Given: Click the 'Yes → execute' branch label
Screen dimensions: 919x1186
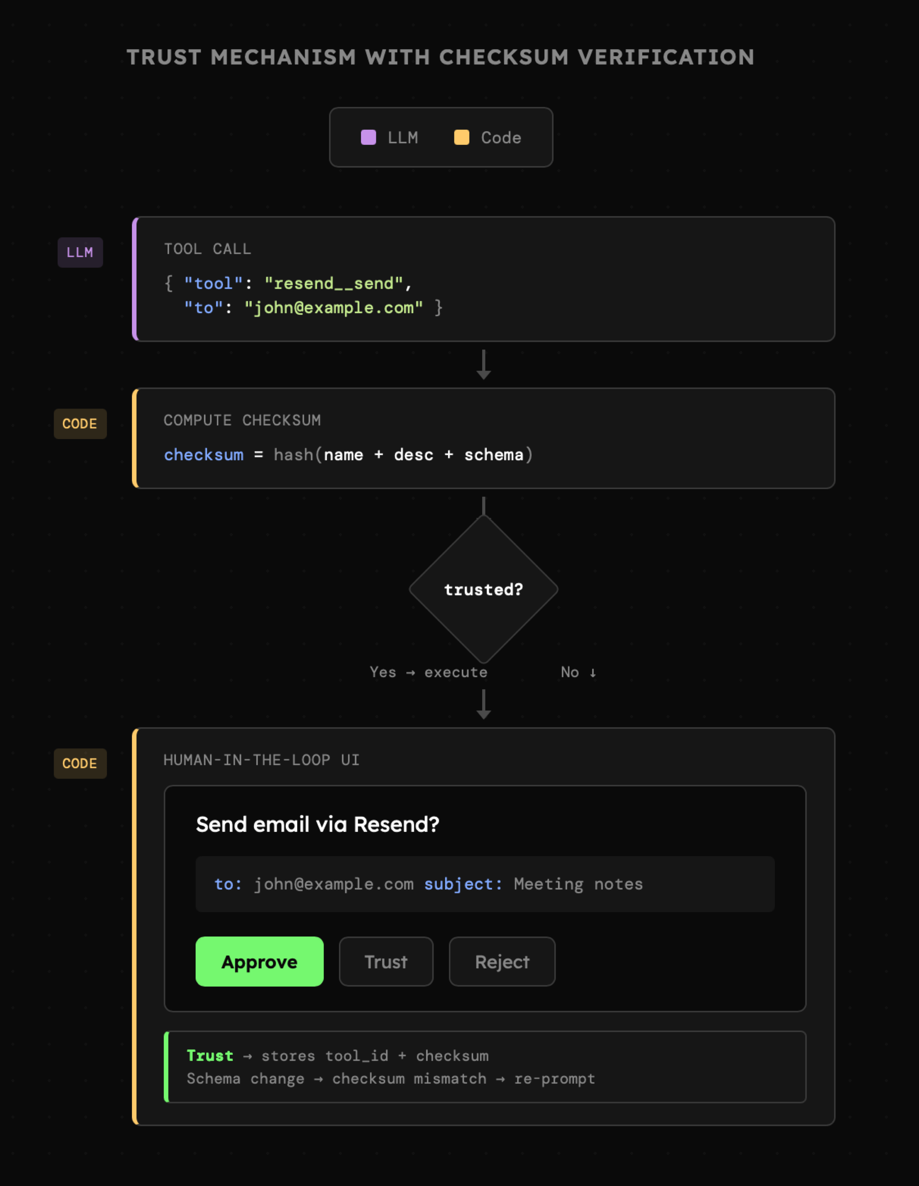Looking at the screenshot, I should 428,672.
